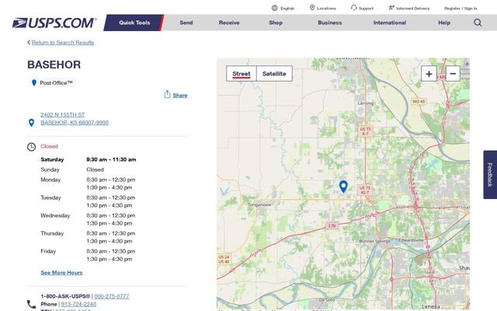The height and width of the screenshot is (311, 497).
Task: Switch the map to Satellite view
Action: (274, 74)
